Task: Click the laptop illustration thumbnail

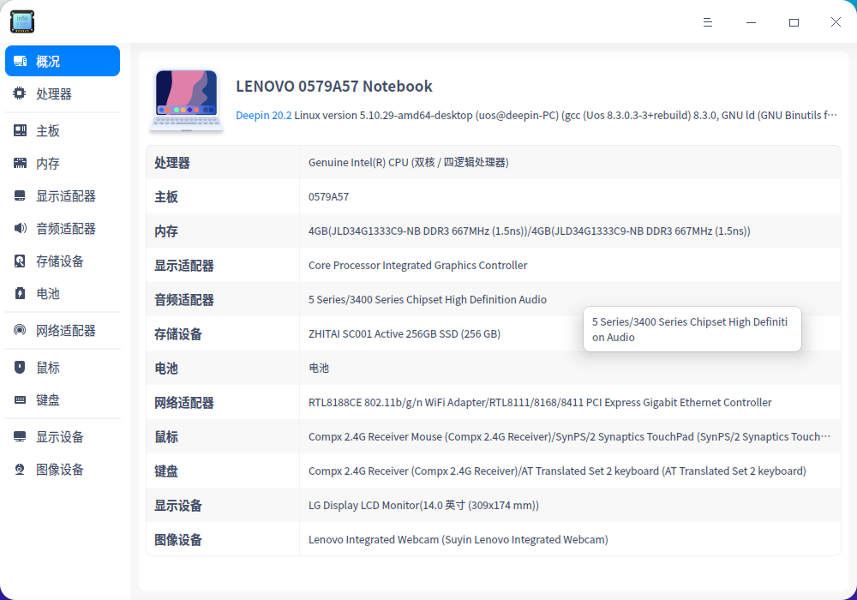Action: pos(186,101)
